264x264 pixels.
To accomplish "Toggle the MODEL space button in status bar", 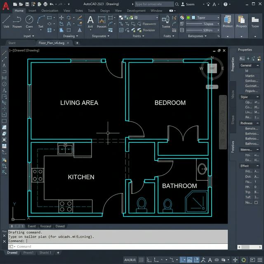I will [130, 259].
